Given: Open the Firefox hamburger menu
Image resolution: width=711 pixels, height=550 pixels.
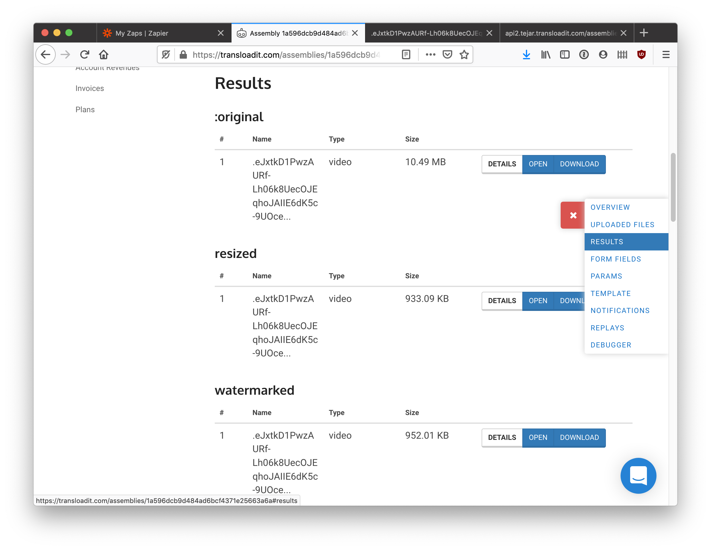Looking at the screenshot, I should 666,55.
